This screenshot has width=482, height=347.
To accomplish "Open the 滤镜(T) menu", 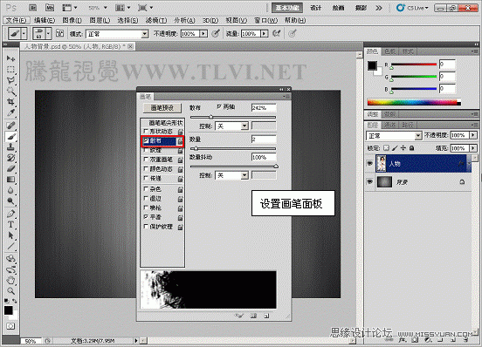I will 156,20.
